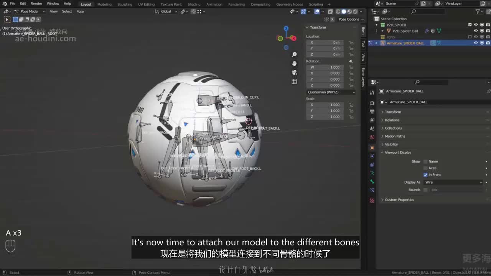Screen dimensions: 491x276
Task: Expand the P2D_Spider_Ball tree item
Action: coord(382,31)
